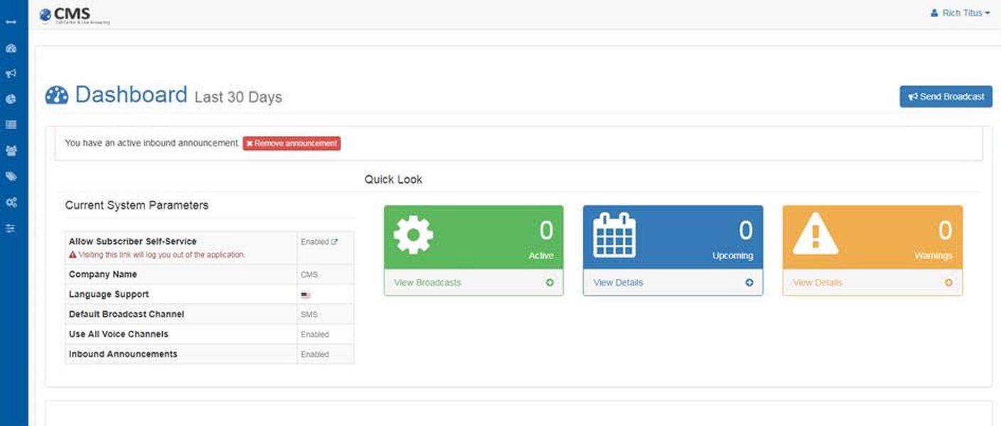Open View Details on the Warnings card

tap(818, 283)
